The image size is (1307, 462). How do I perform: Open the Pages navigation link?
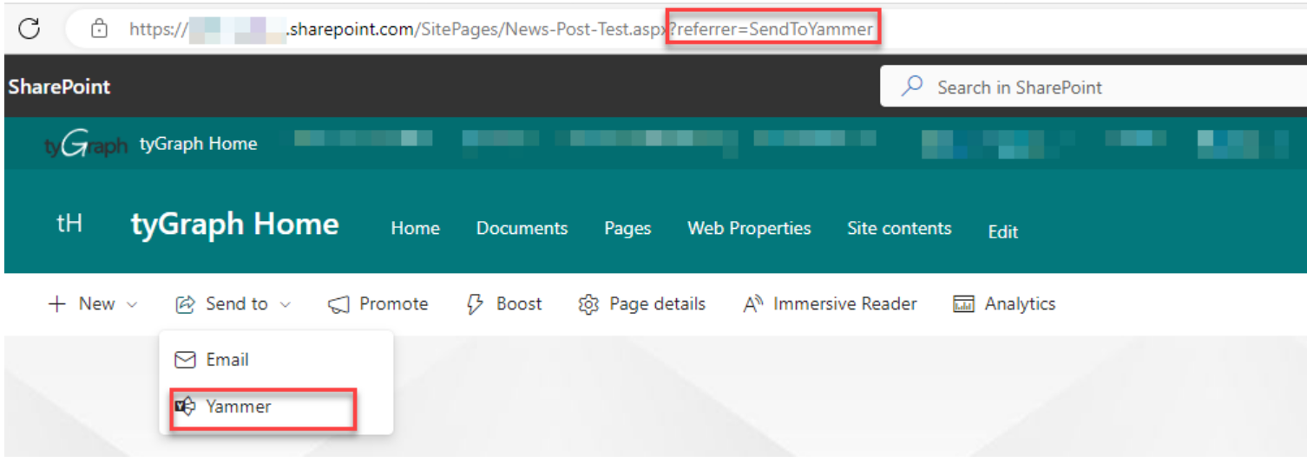(x=627, y=228)
